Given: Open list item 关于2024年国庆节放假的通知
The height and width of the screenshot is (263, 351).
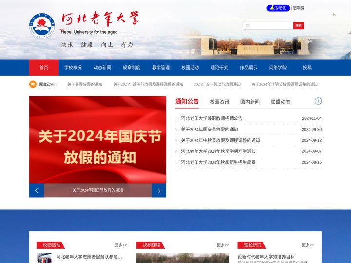Looking at the screenshot, I should click(210, 130).
